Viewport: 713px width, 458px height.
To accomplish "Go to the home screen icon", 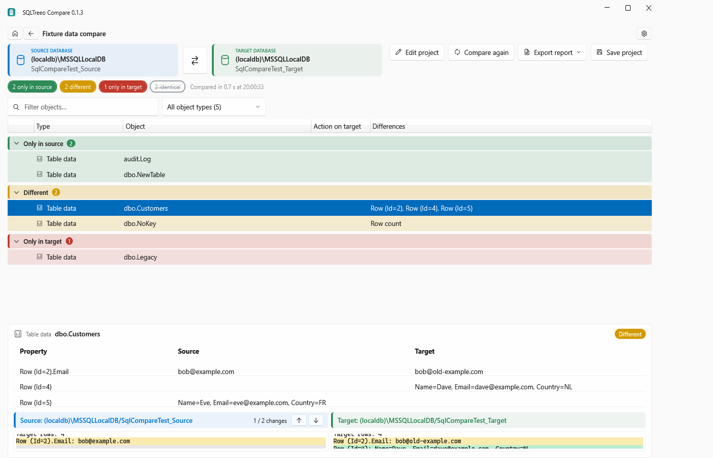I will pyautogui.click(x=15, y=34).
